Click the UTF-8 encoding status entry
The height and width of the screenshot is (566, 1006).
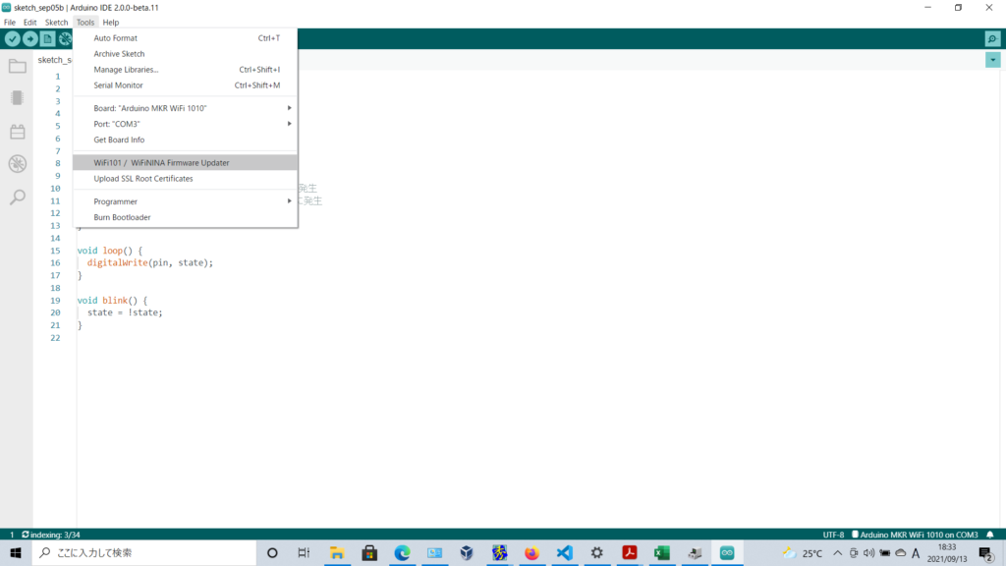(833, 535)
